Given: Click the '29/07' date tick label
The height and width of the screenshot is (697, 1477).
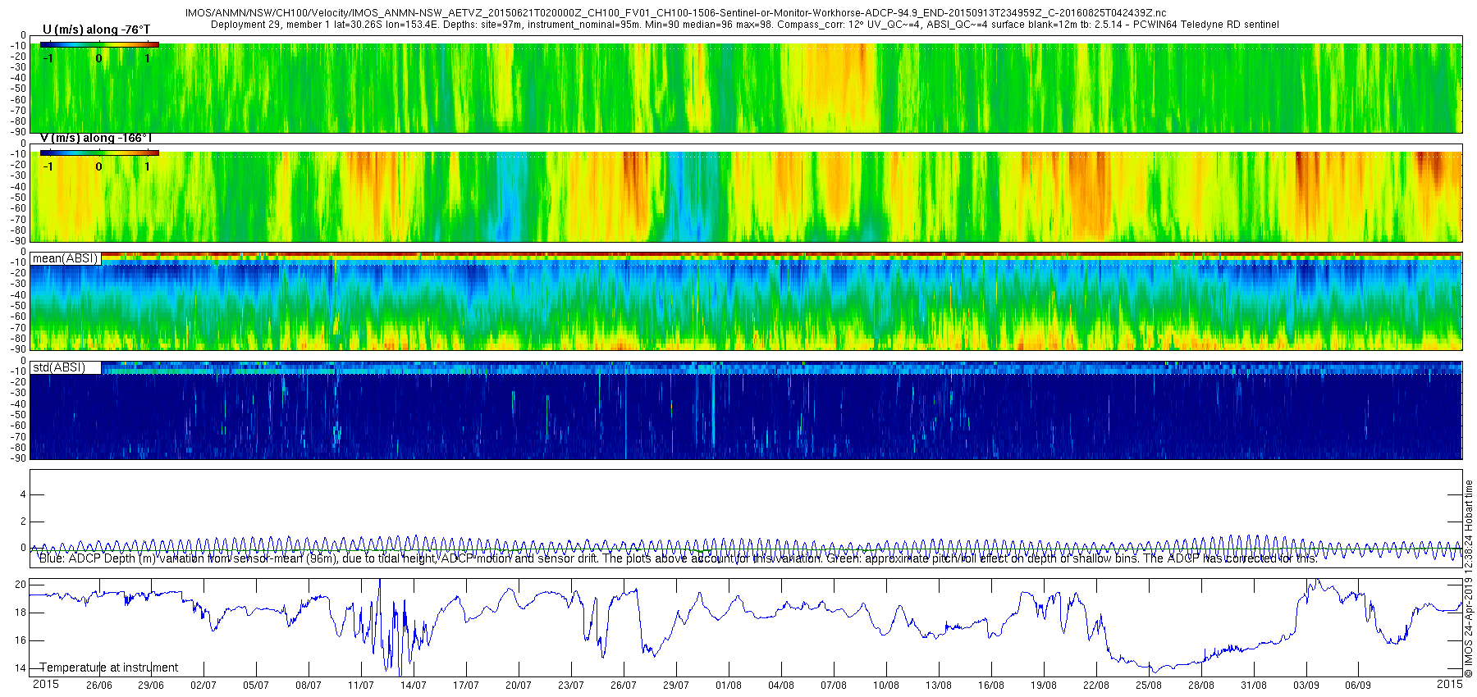Looking at the screenshot, I should point(676,686).
